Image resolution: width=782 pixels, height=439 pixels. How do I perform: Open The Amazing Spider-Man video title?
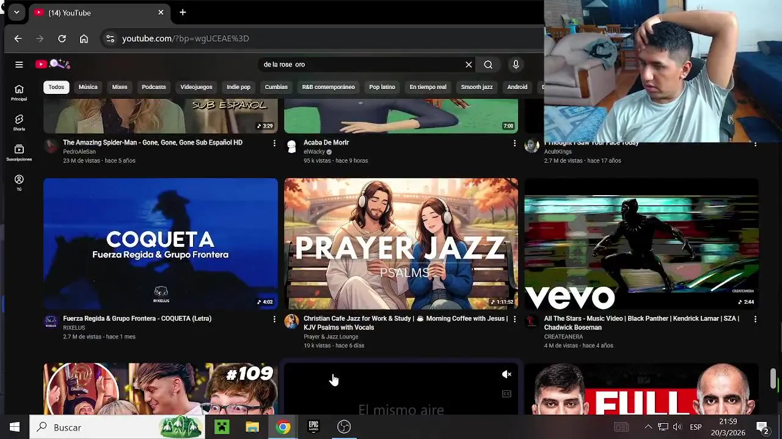[153, 143]
